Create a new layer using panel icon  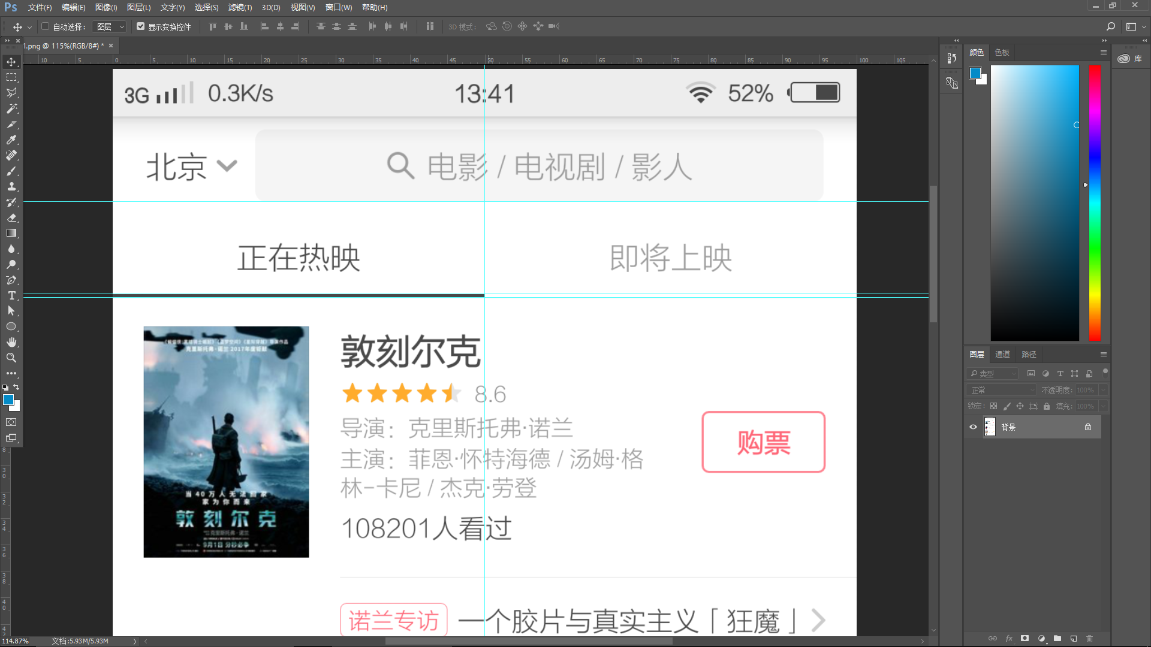(x=1074, y=639)
